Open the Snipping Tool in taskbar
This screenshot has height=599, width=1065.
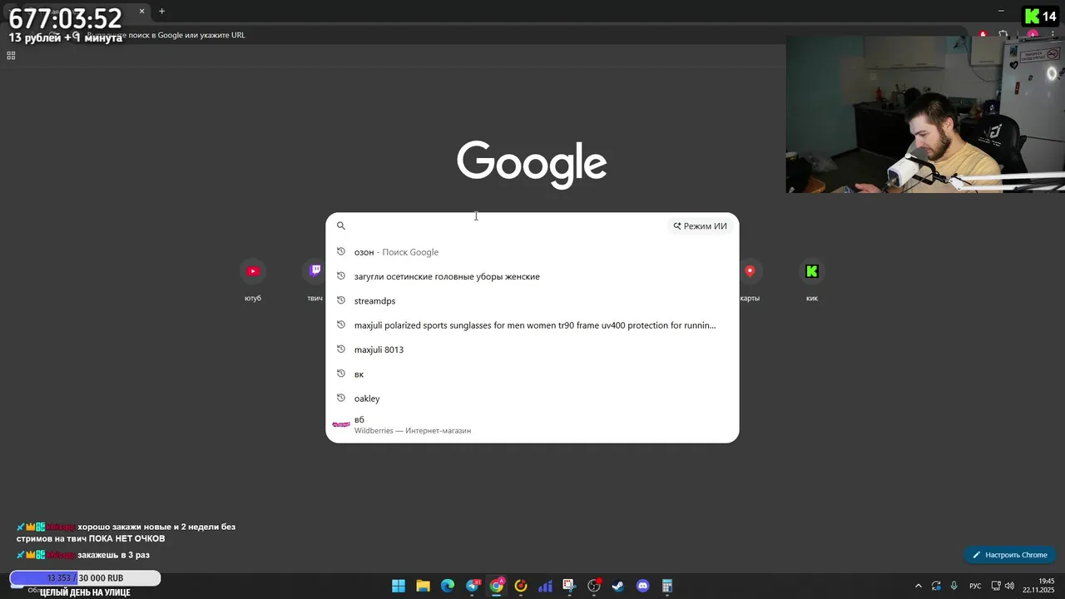(569, 586)
